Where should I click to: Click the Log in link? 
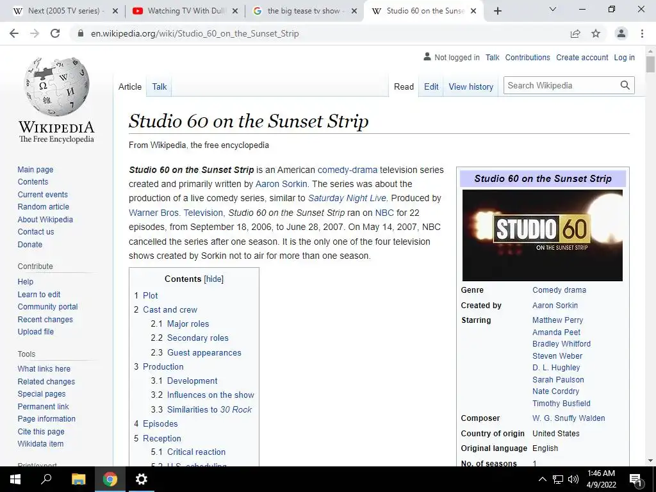[x=624, y=58]
